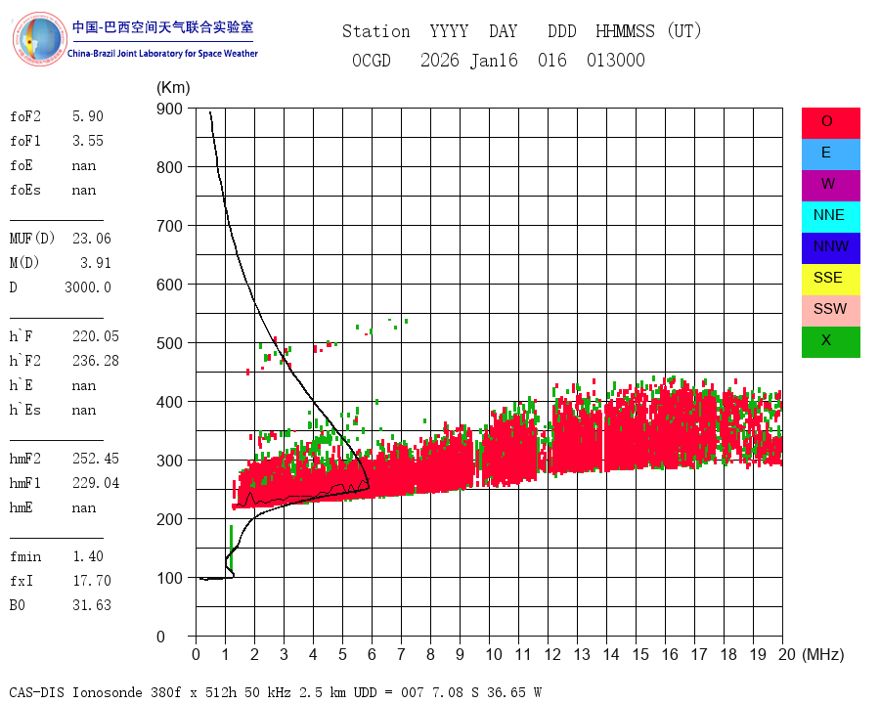Click the China-Brazil Joint Laboratory for Space Weather text
This screenshot has height=704, width=880.
(x=162, y=54)
